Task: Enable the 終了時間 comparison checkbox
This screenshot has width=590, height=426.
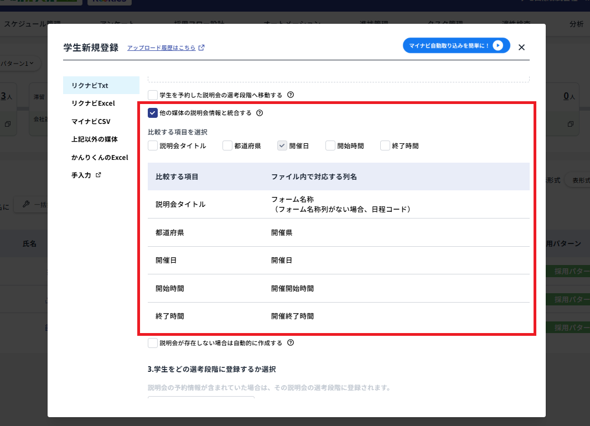Action: pyautogui.click(x=385, y=146)
